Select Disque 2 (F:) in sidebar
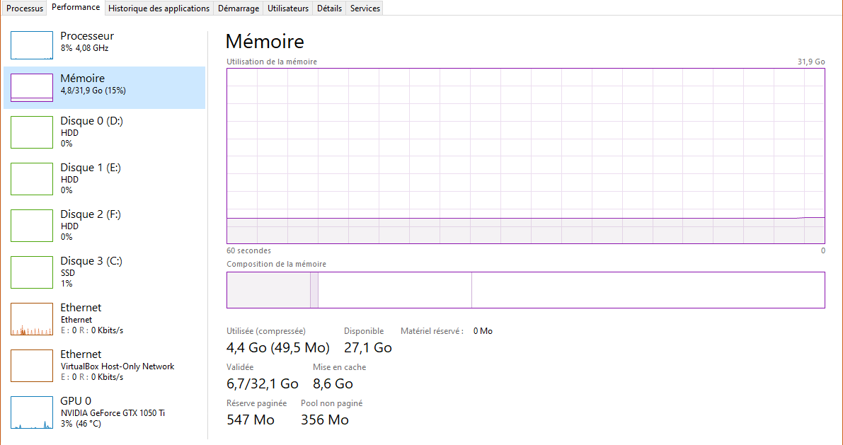Screen dimensions: 843x445 pyautogui.click(x=104, y=226)
